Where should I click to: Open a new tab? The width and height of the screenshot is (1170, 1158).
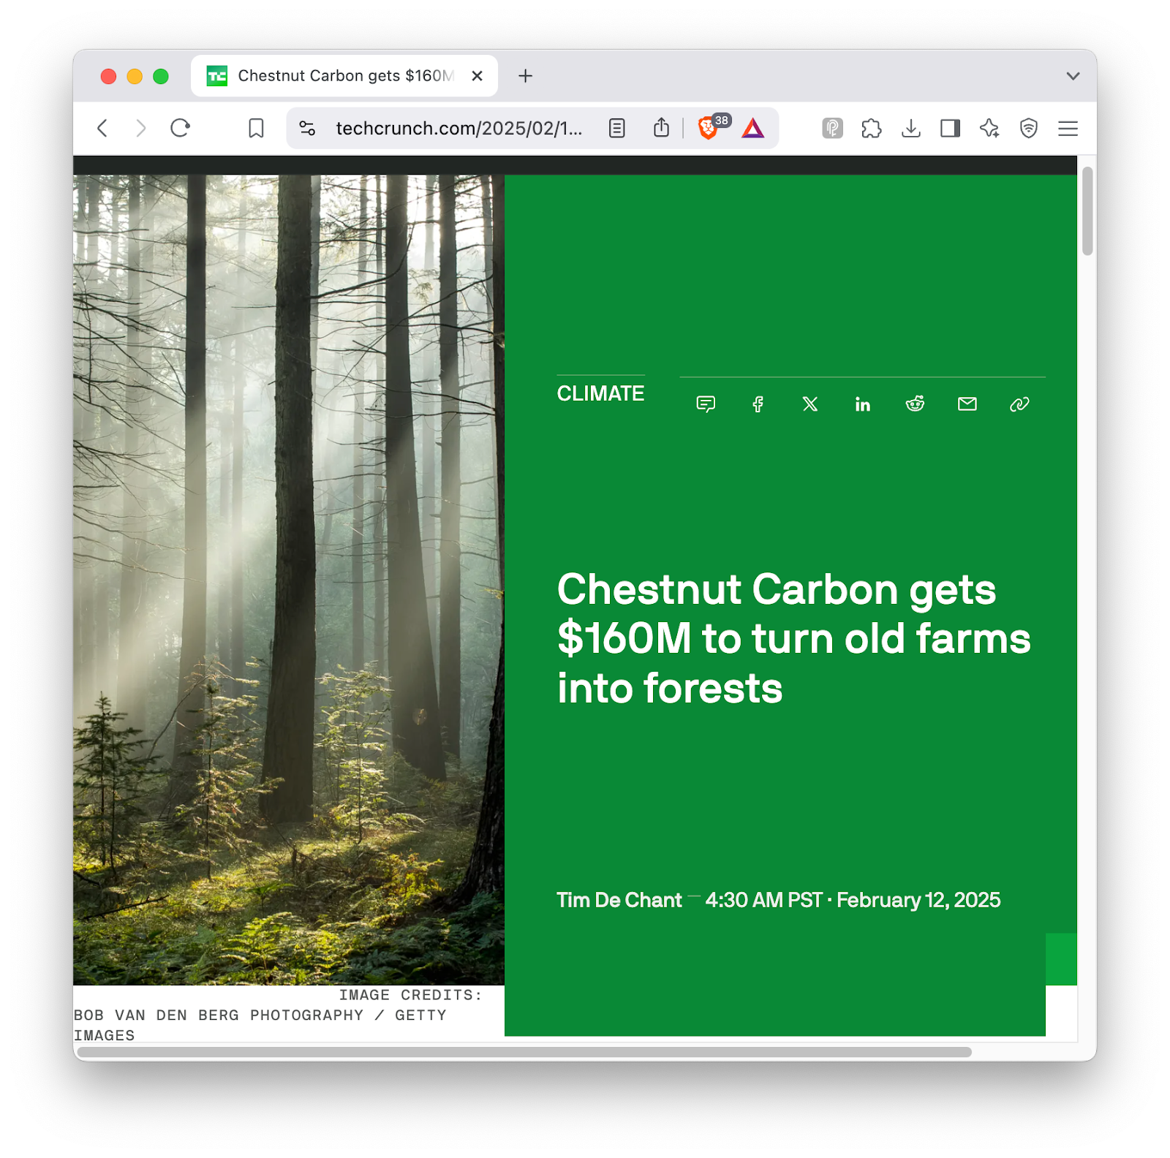525,76
